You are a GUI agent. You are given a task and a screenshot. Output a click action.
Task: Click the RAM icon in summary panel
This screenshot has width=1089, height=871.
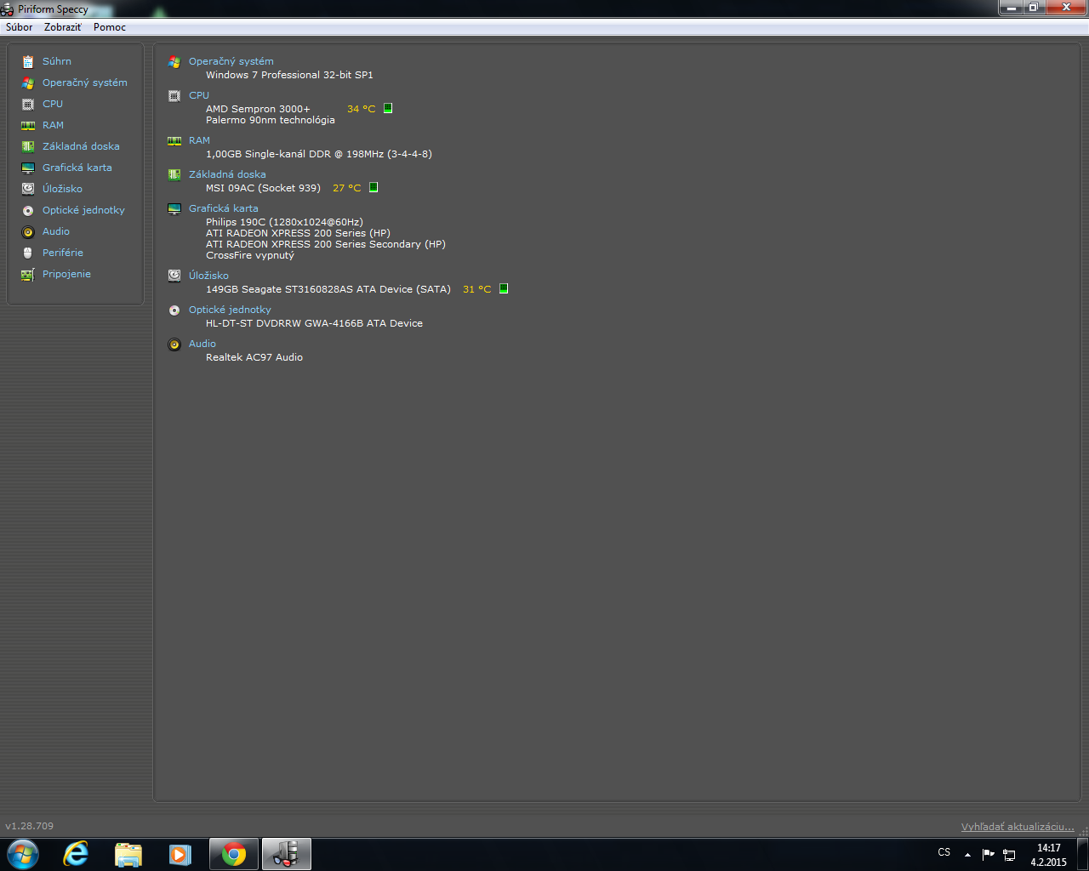(174, 141)
